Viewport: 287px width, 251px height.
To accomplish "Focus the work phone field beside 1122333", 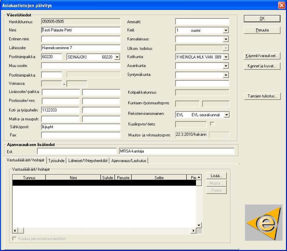I will (x=101, y=110).
